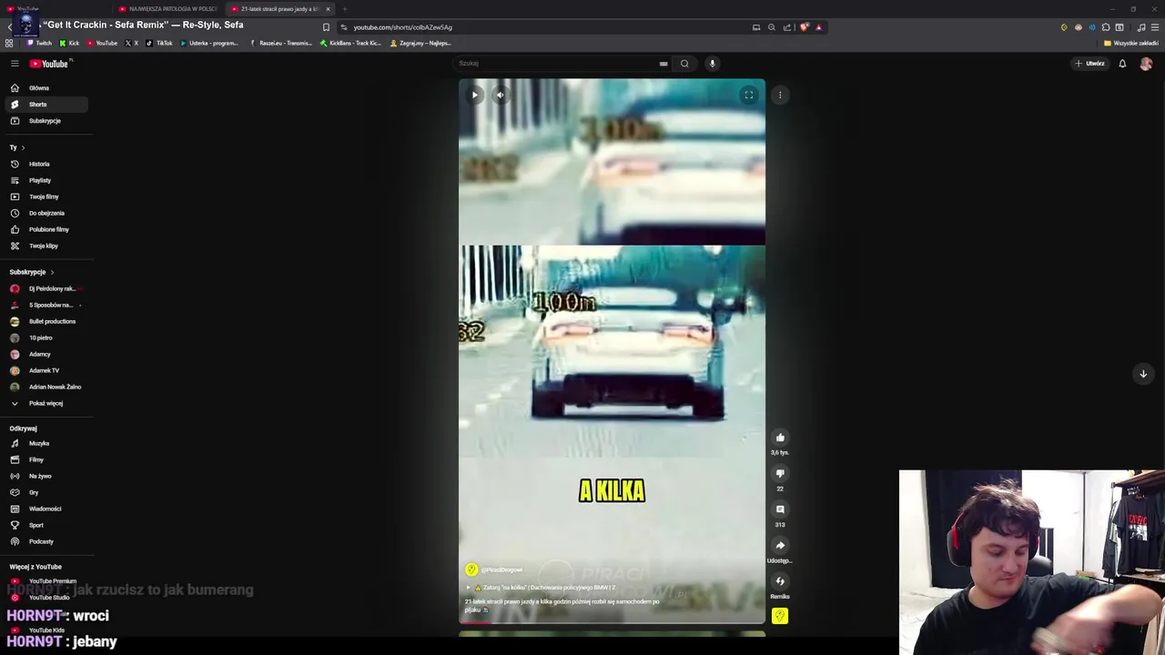The width and height of the screenshot is (1165, 655).
Task: Open KickBans bookmark
Action: 350,43
